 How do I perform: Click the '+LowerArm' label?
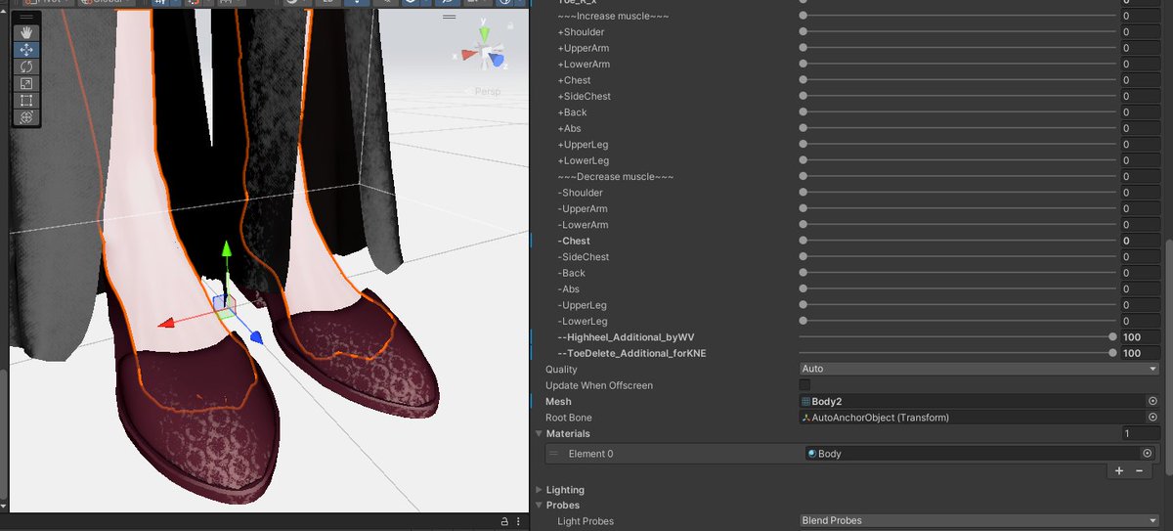pos(584,65)
